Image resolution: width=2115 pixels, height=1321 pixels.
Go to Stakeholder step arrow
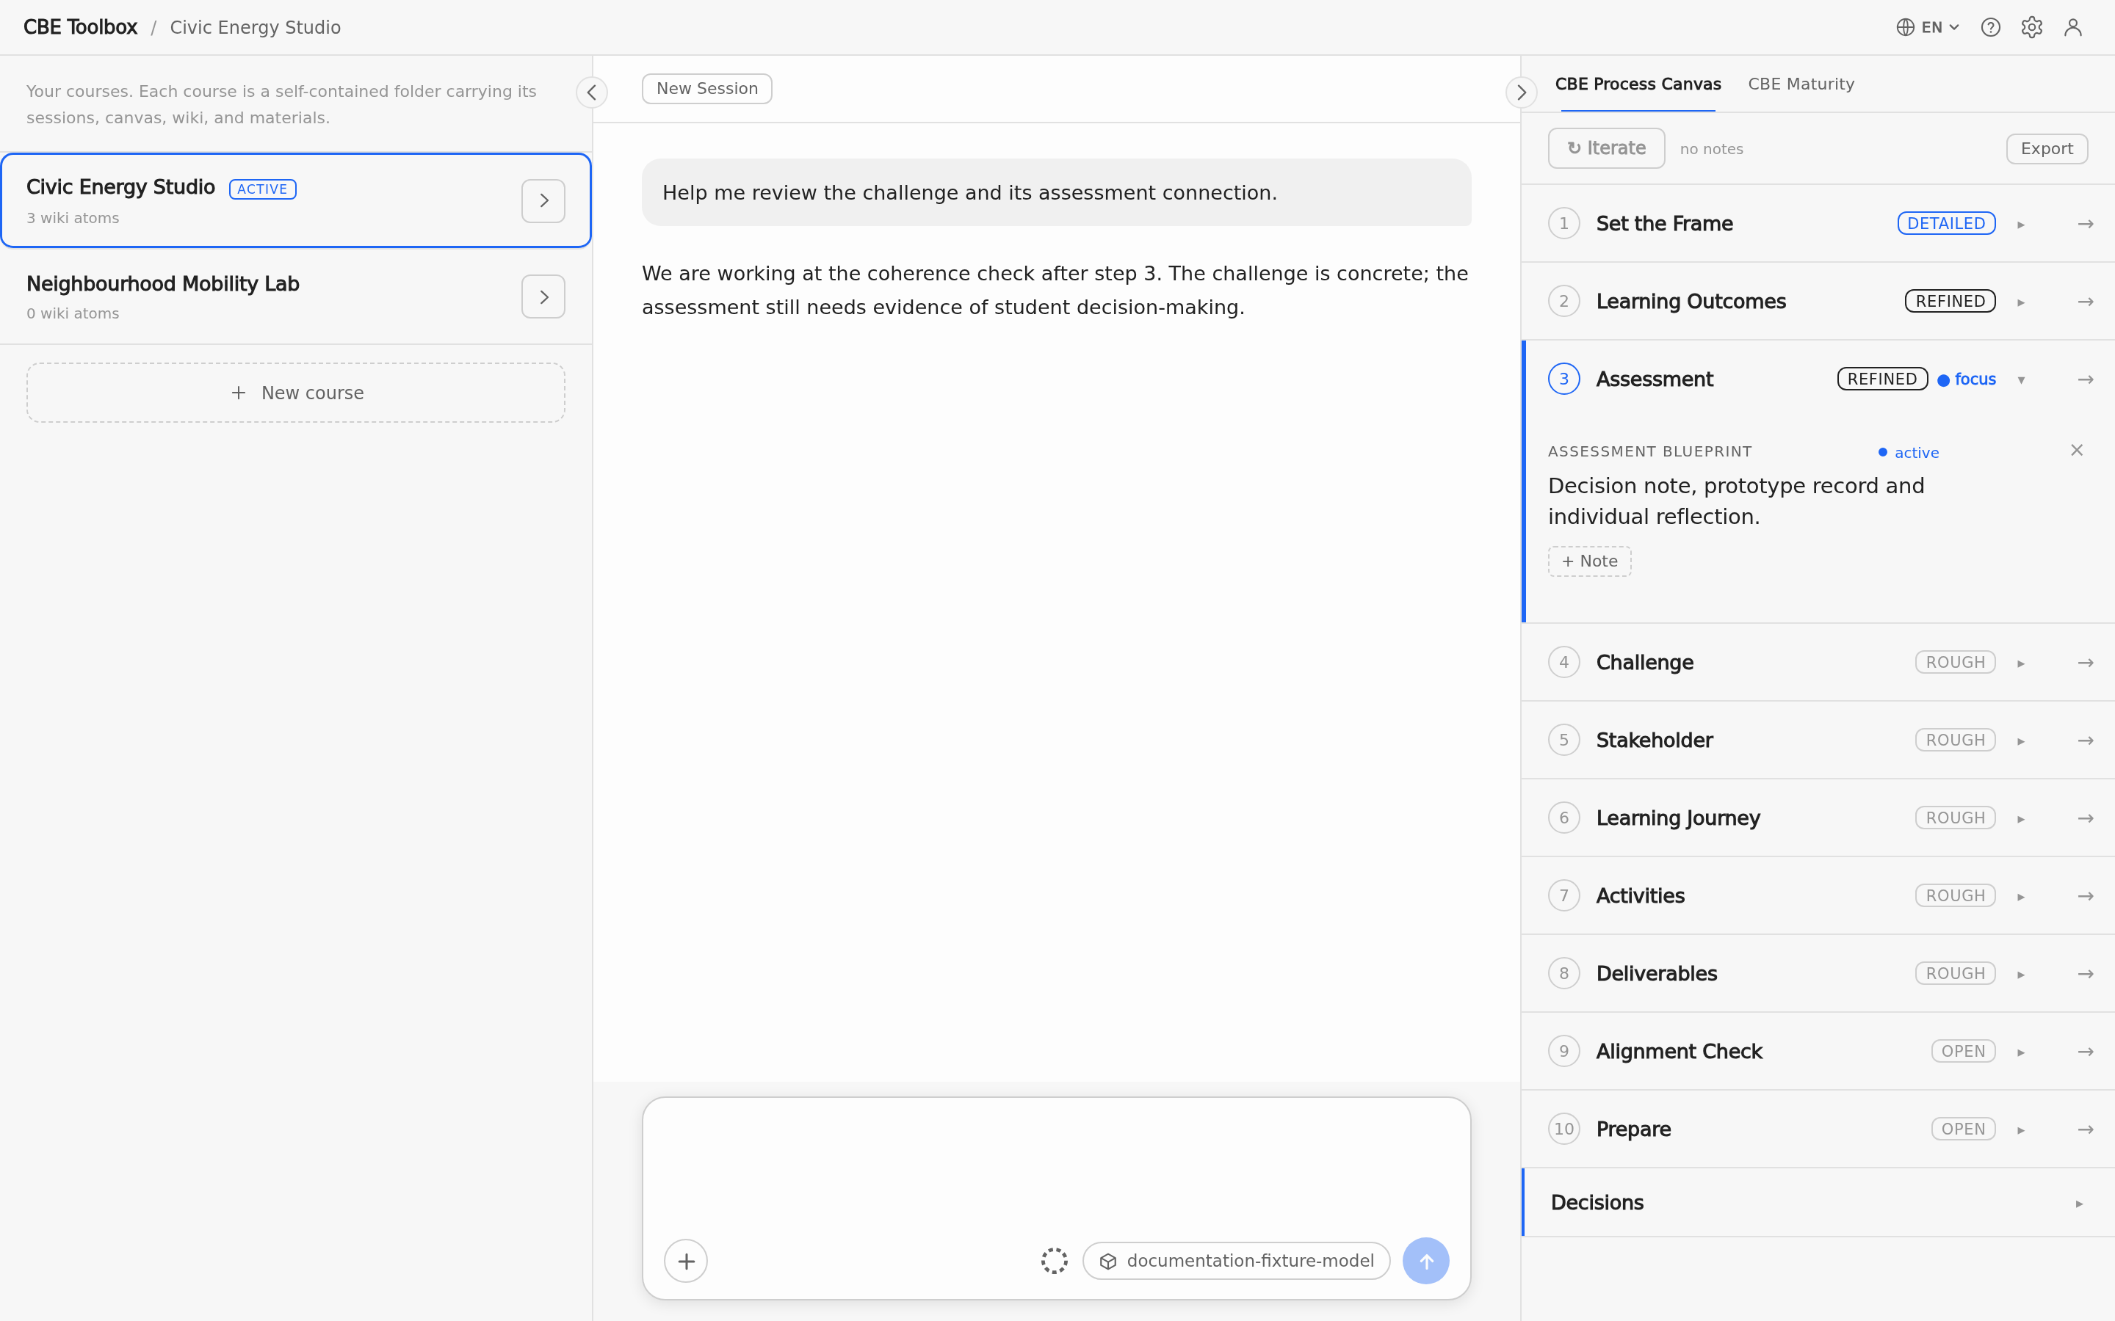pos(2086,741)
